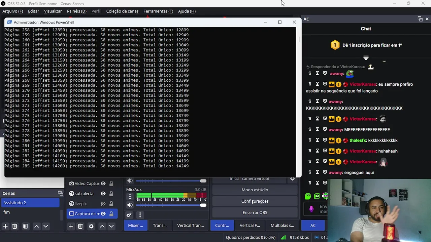Open virtual camera settings gear
Screen dimensions: 431x242
[x=292, y=179]
